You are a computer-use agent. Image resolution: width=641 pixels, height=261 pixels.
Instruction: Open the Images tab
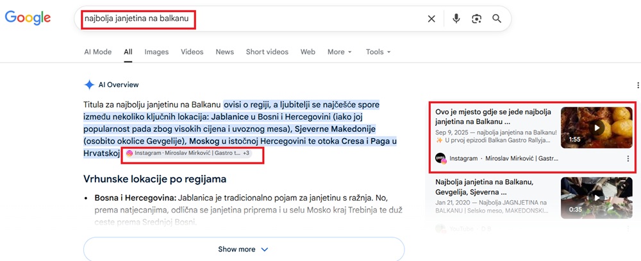[x=156, y=52]
